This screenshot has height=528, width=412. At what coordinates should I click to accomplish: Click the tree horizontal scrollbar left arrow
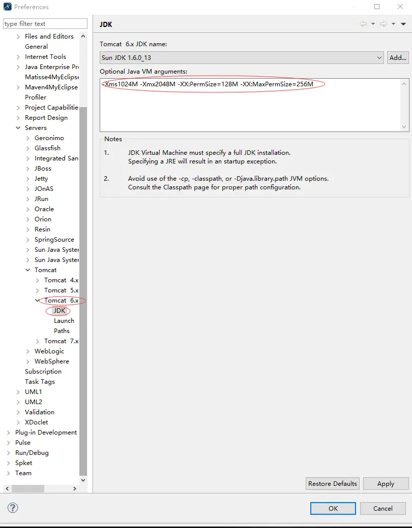7,488
